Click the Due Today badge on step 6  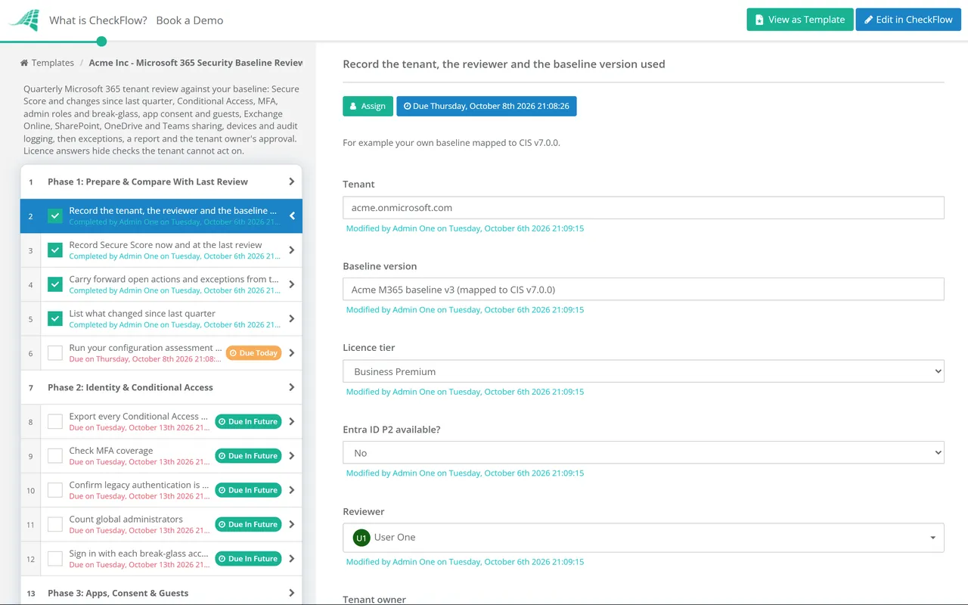tap(254, 353)
